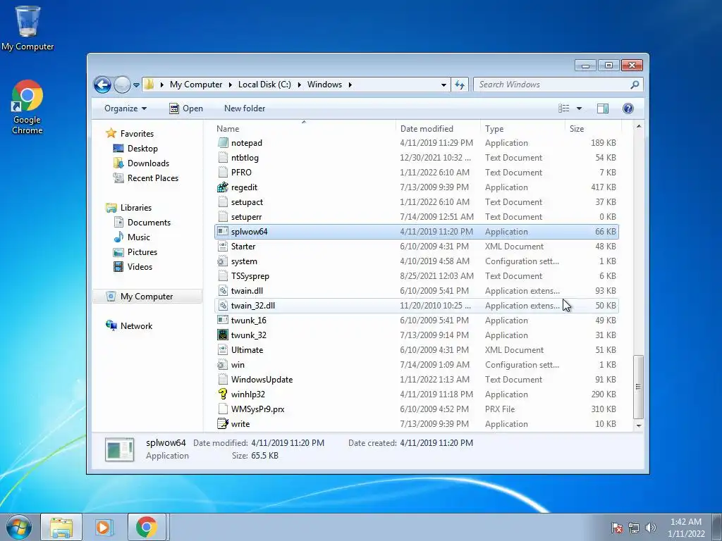722x541 pixels.
Task: Select the notepad file icon
Action: pyautogui.click(x=223, y=143)
